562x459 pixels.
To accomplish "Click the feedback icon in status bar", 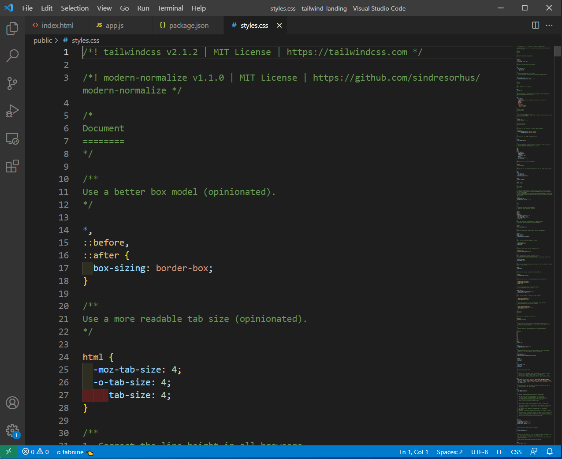I will (x=534, y=452).
